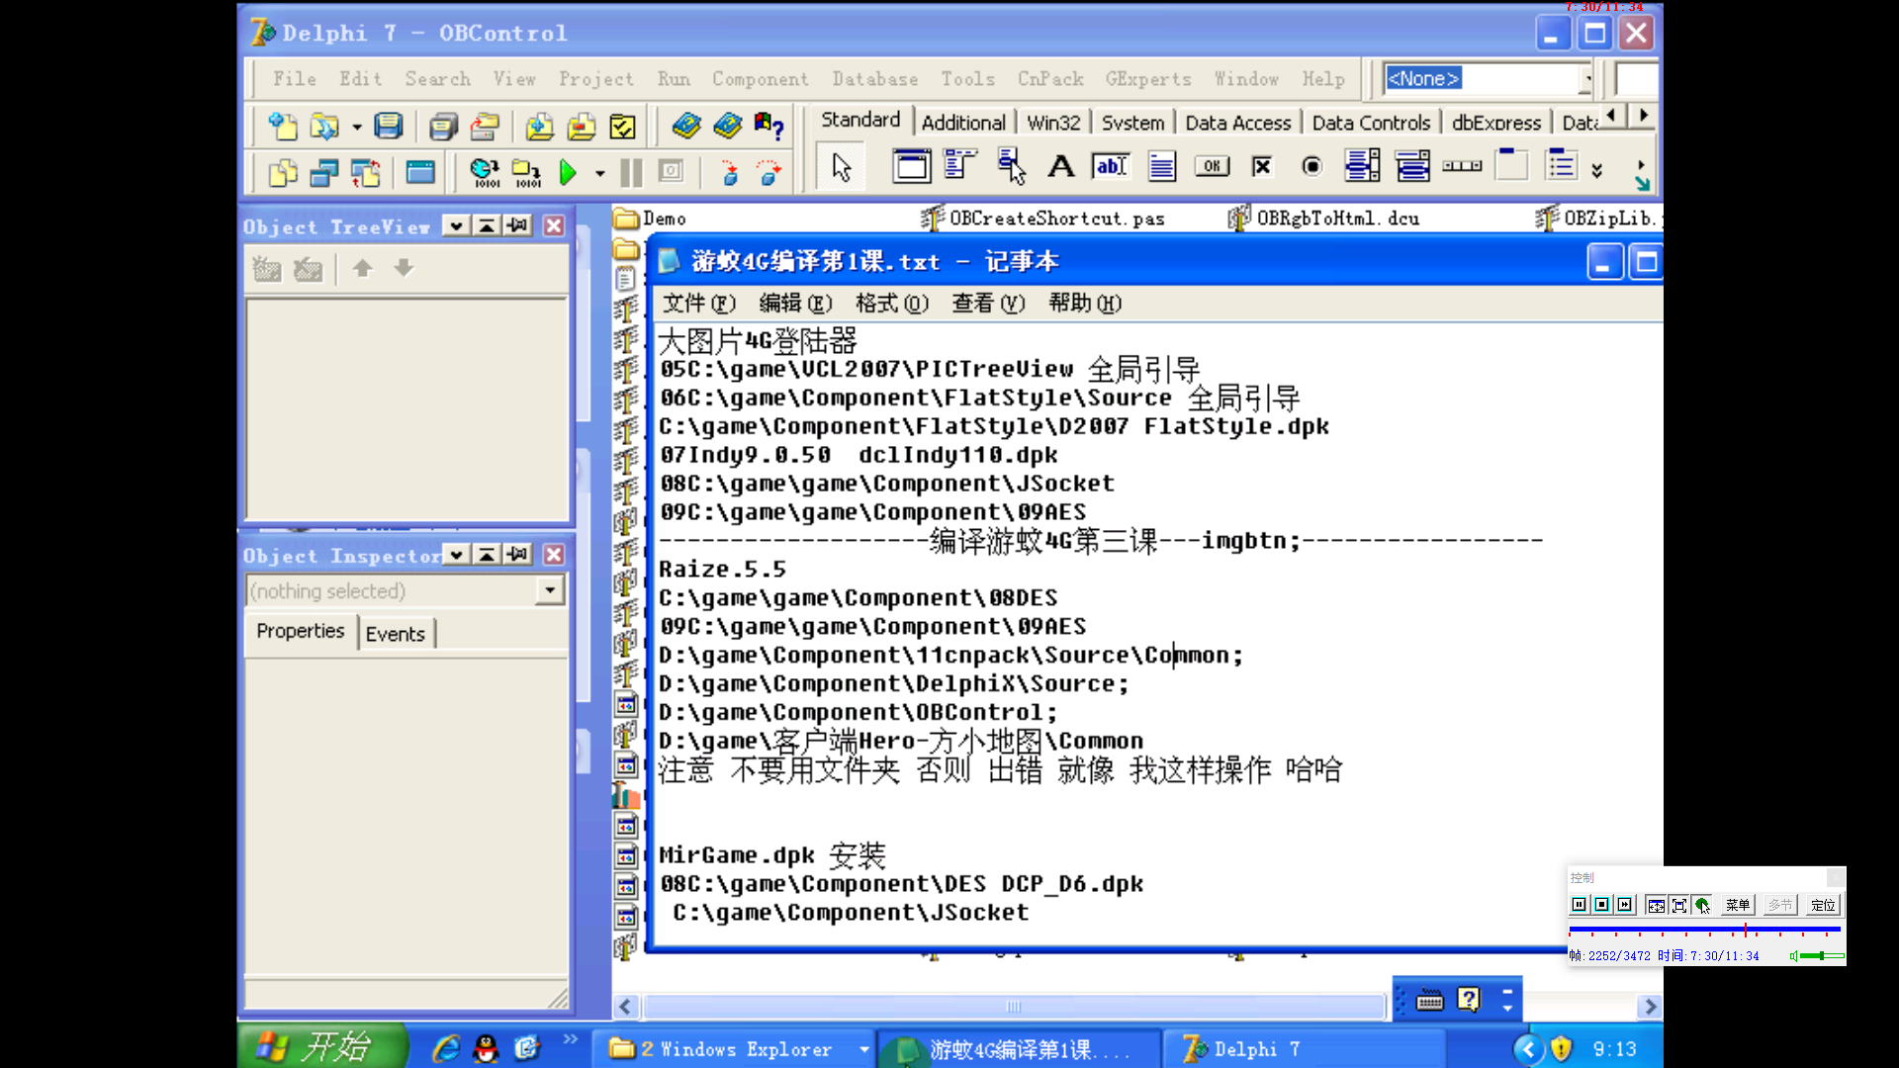Image resolution: width=1899 pixels, height=1068 pixels.
Task: Open the desktop layout <None> combo box
Action: pos(1489,78)
